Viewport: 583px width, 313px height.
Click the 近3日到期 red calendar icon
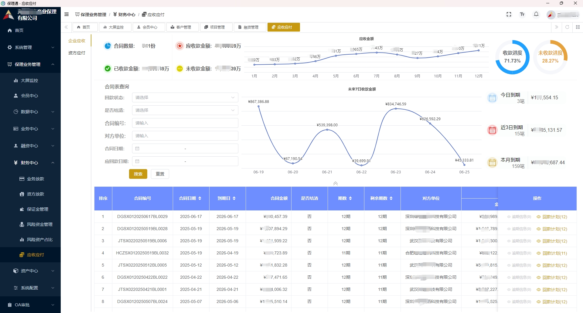(492, 130)
